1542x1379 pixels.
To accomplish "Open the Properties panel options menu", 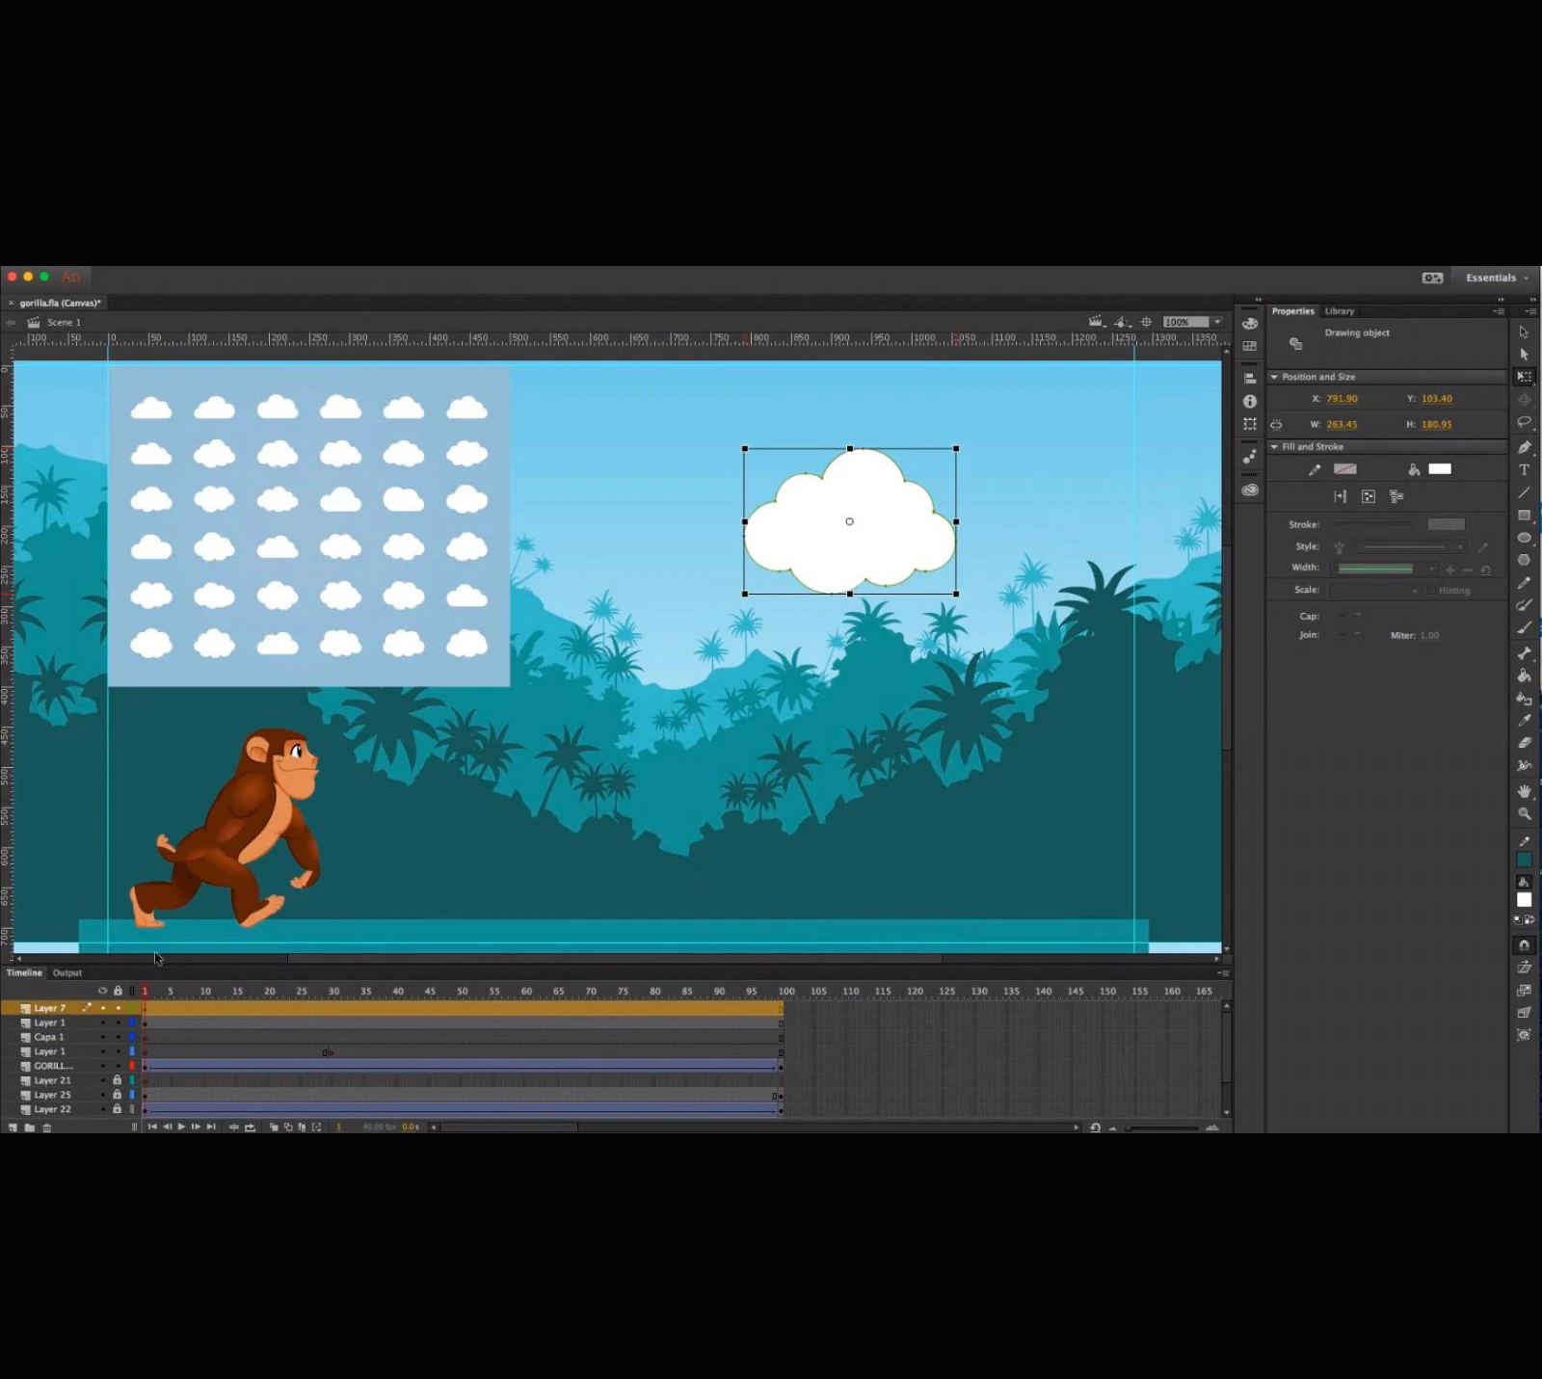I will pyautogui.click(x=1499, y=311).
